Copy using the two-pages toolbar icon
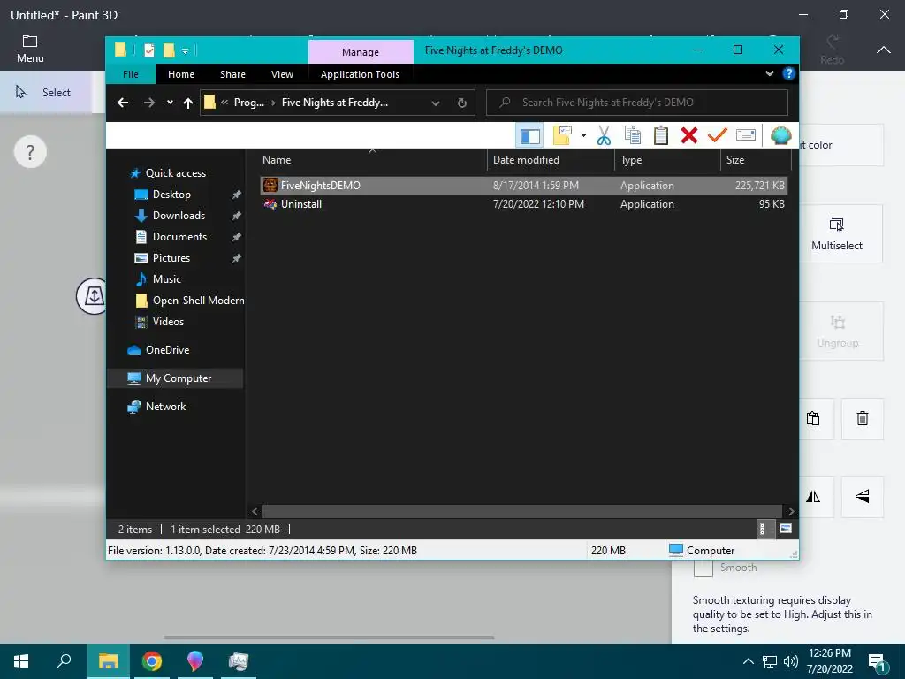Viewport: 905px width, 679px height. 633,135
